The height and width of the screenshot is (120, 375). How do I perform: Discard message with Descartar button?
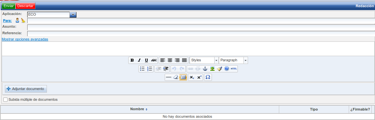[x=26, y=6]
